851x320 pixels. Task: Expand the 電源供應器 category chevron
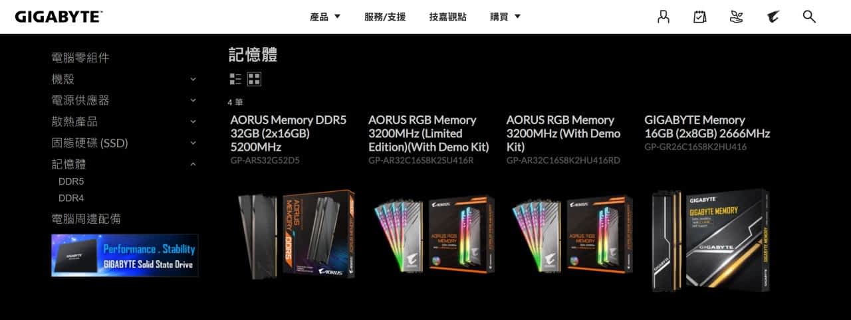[x=193, y=100]
